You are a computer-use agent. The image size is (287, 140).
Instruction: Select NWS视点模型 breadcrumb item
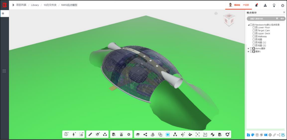tap(69, 5)
